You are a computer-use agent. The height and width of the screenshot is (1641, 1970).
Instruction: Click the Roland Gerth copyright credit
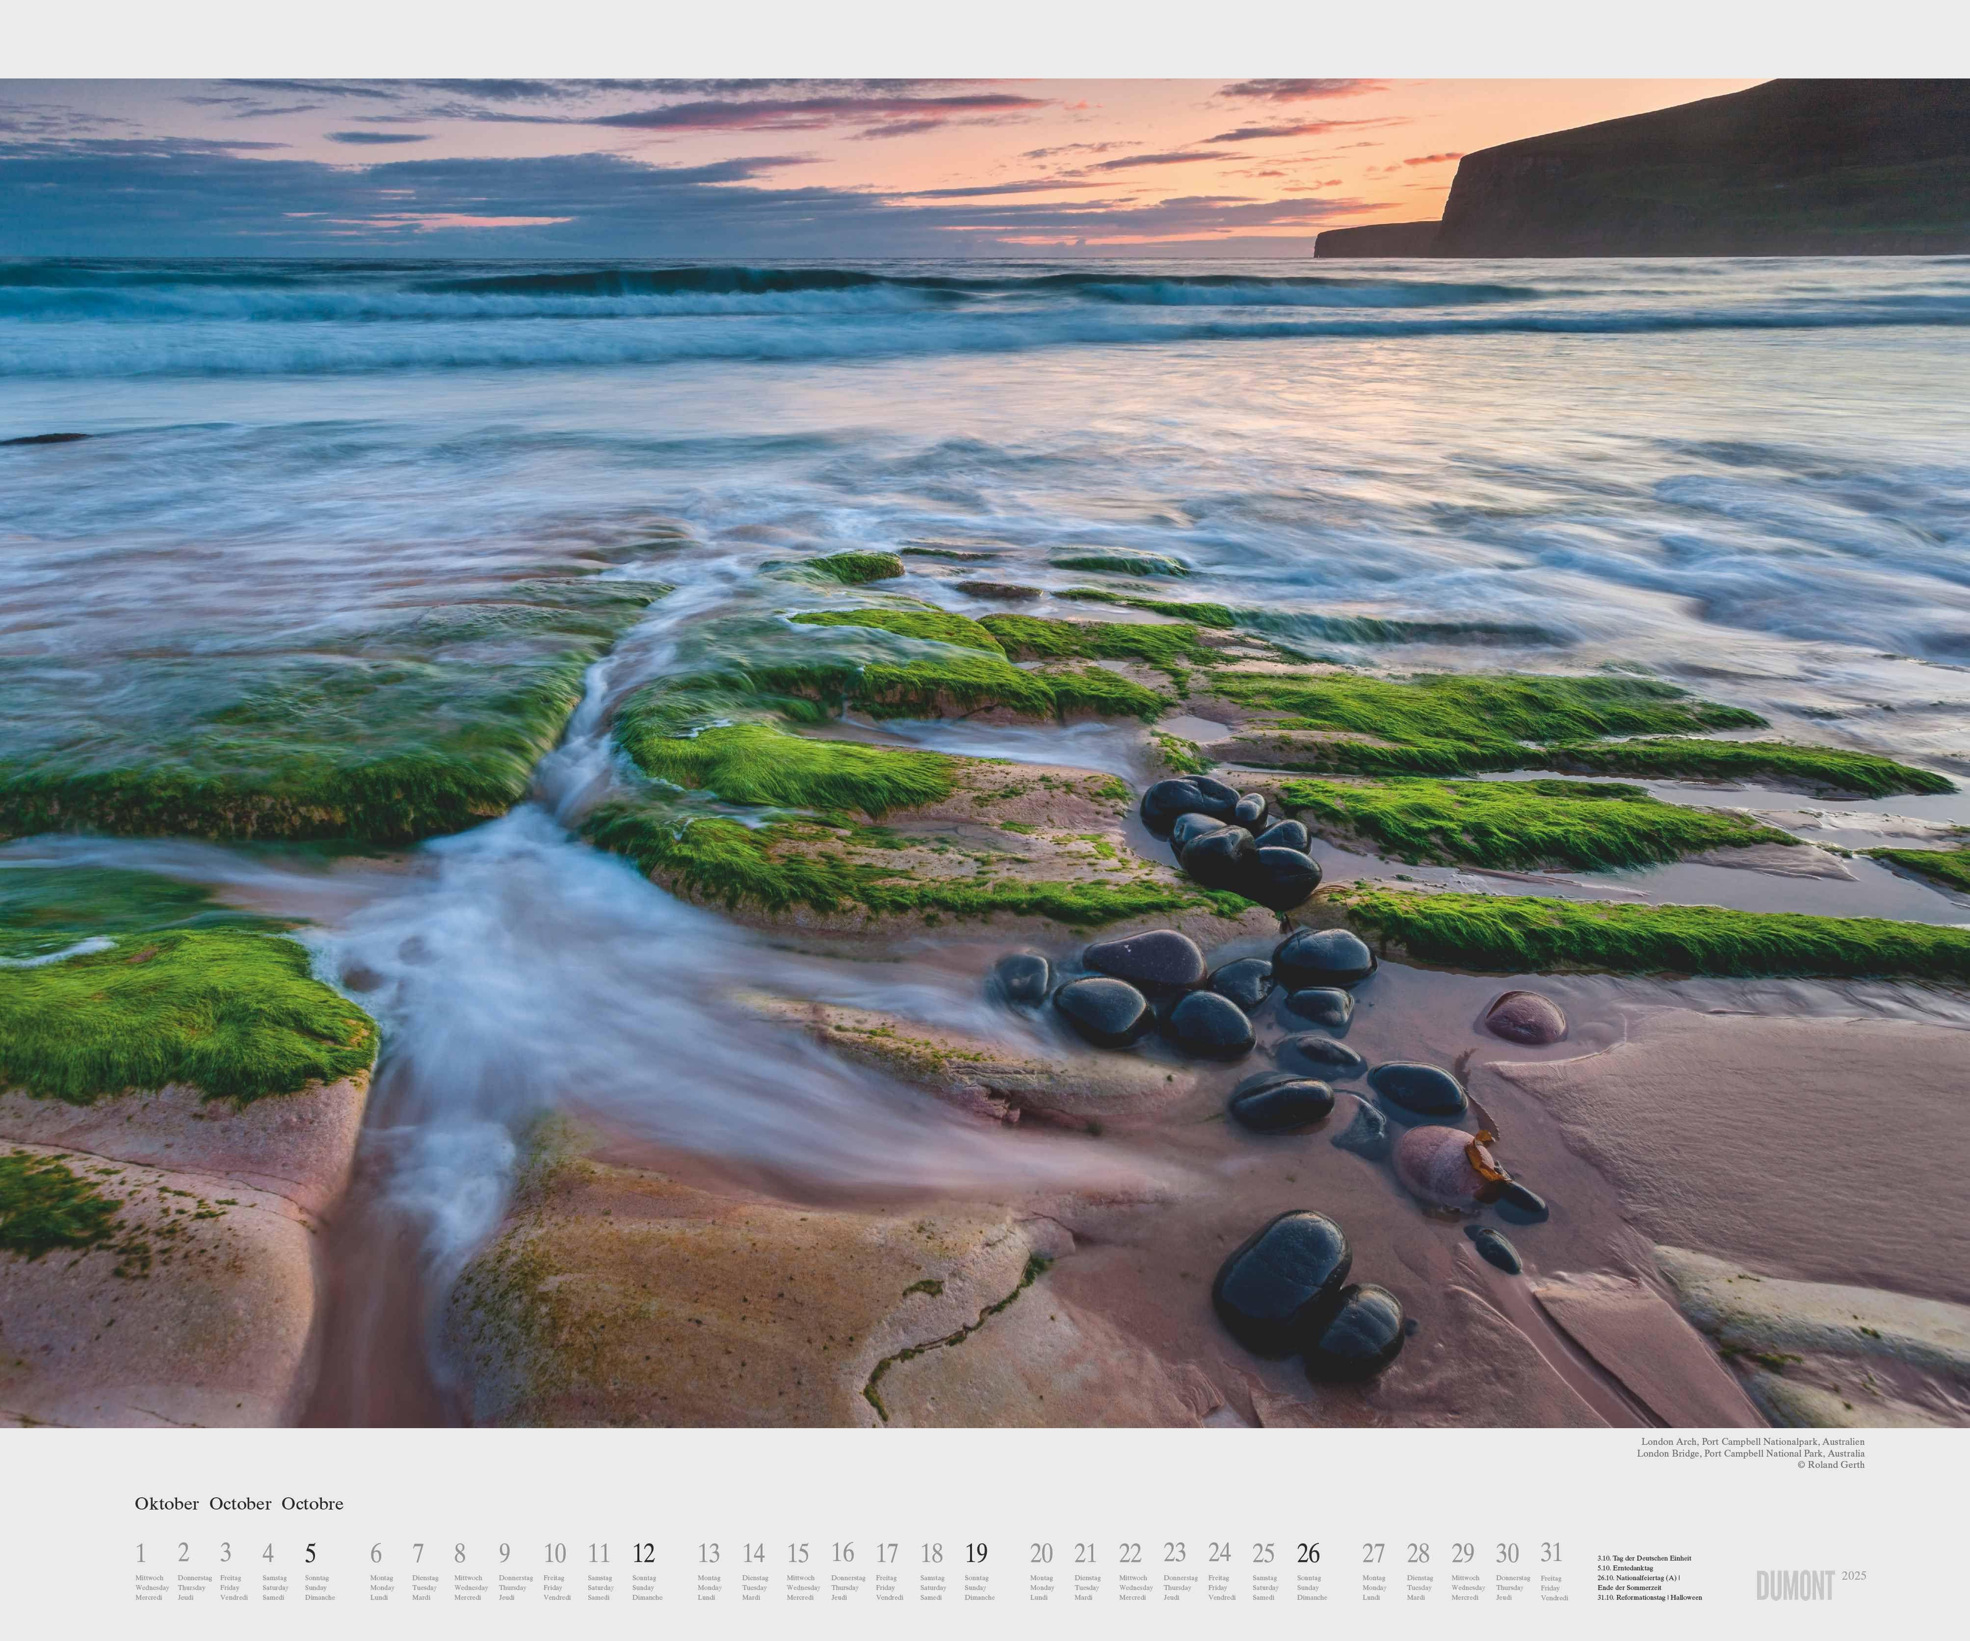[x=1830, y=1464]
